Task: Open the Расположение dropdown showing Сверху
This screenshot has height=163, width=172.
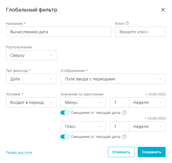Action: (x=31, y=55)
